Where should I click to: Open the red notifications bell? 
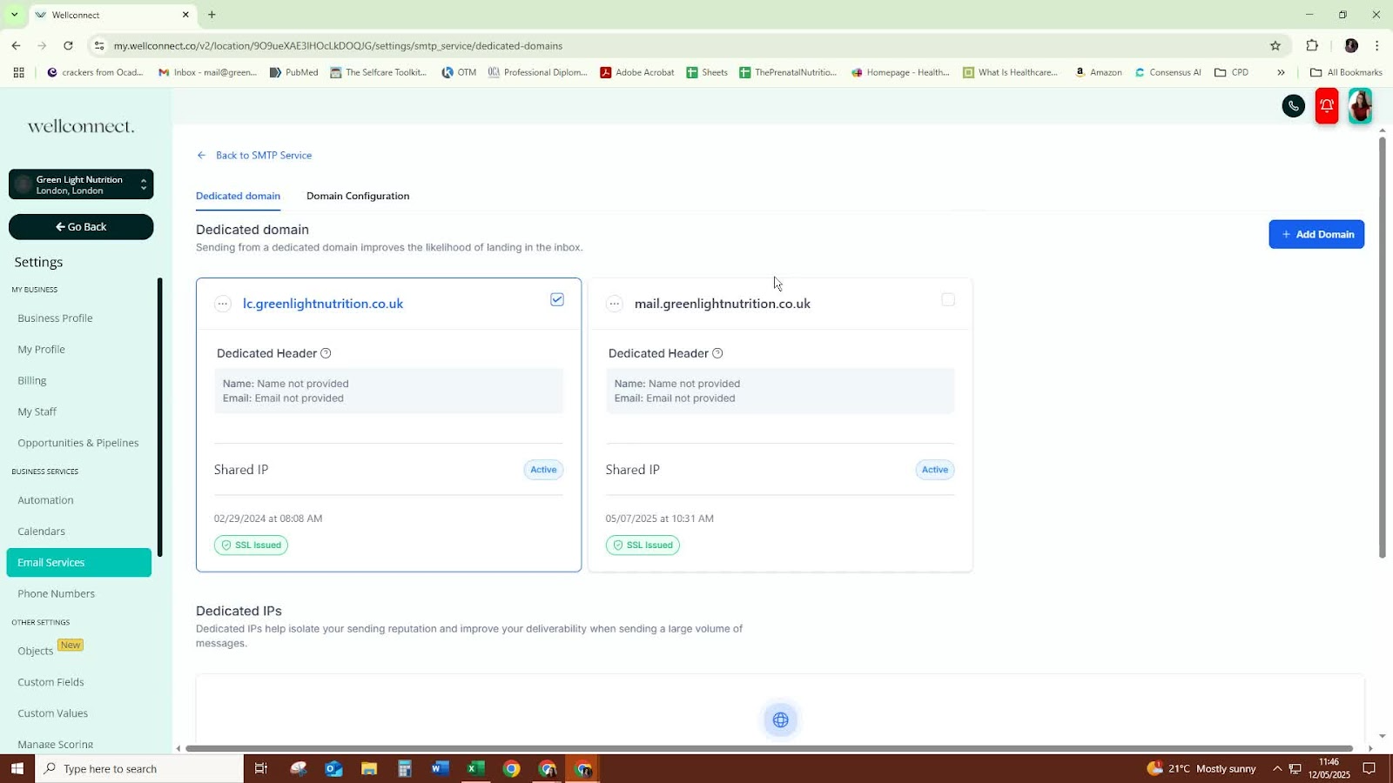pos(1327,106)
